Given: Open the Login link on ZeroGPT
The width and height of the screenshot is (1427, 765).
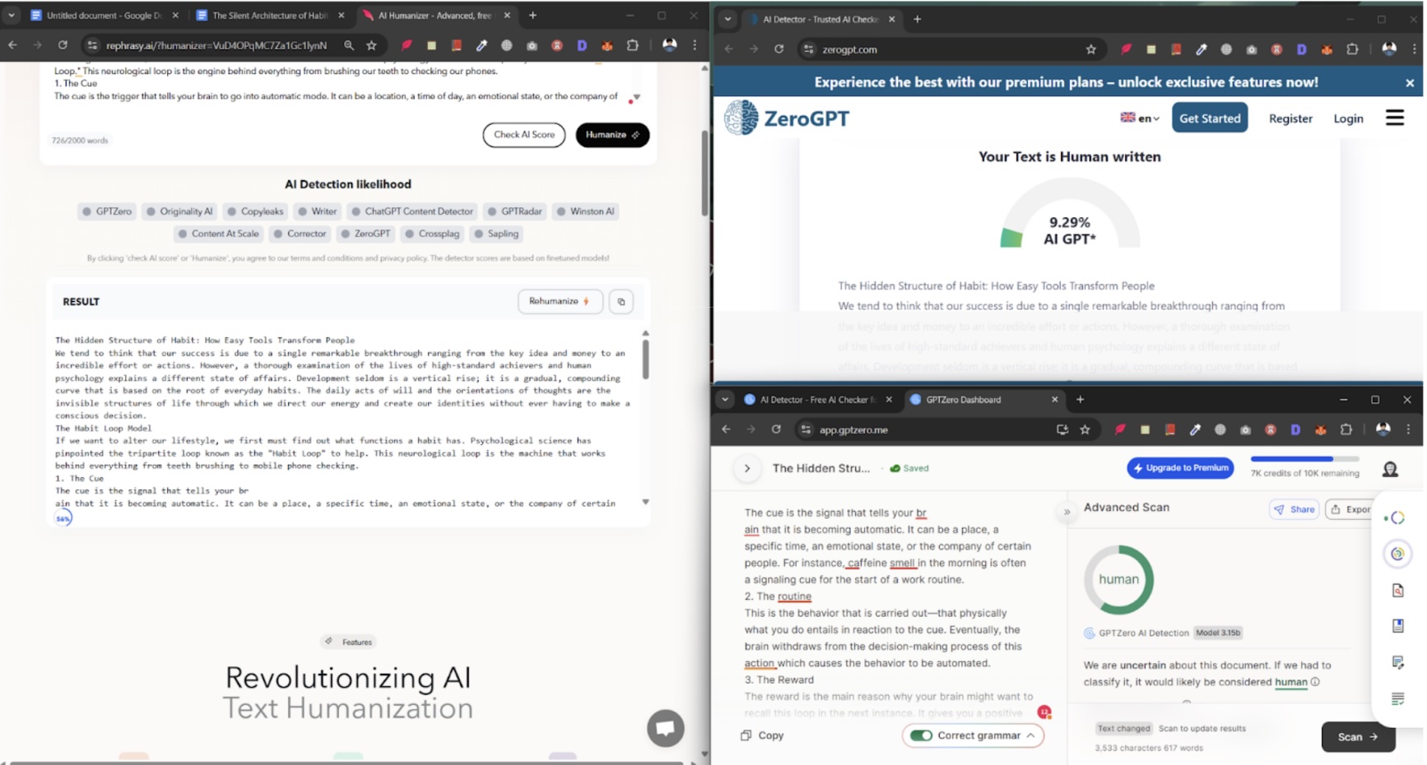Looking at the screenshot, I should 1348,118.
